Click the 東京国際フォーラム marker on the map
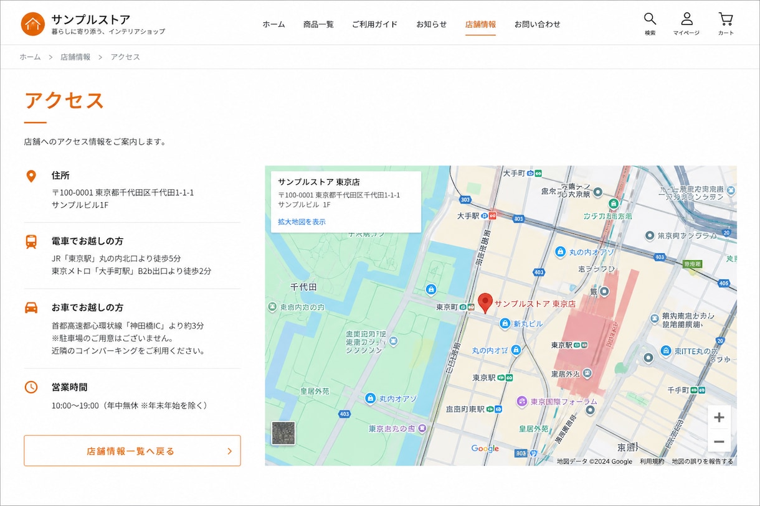The height and width of the screenshot is (506, 760). 522,401
